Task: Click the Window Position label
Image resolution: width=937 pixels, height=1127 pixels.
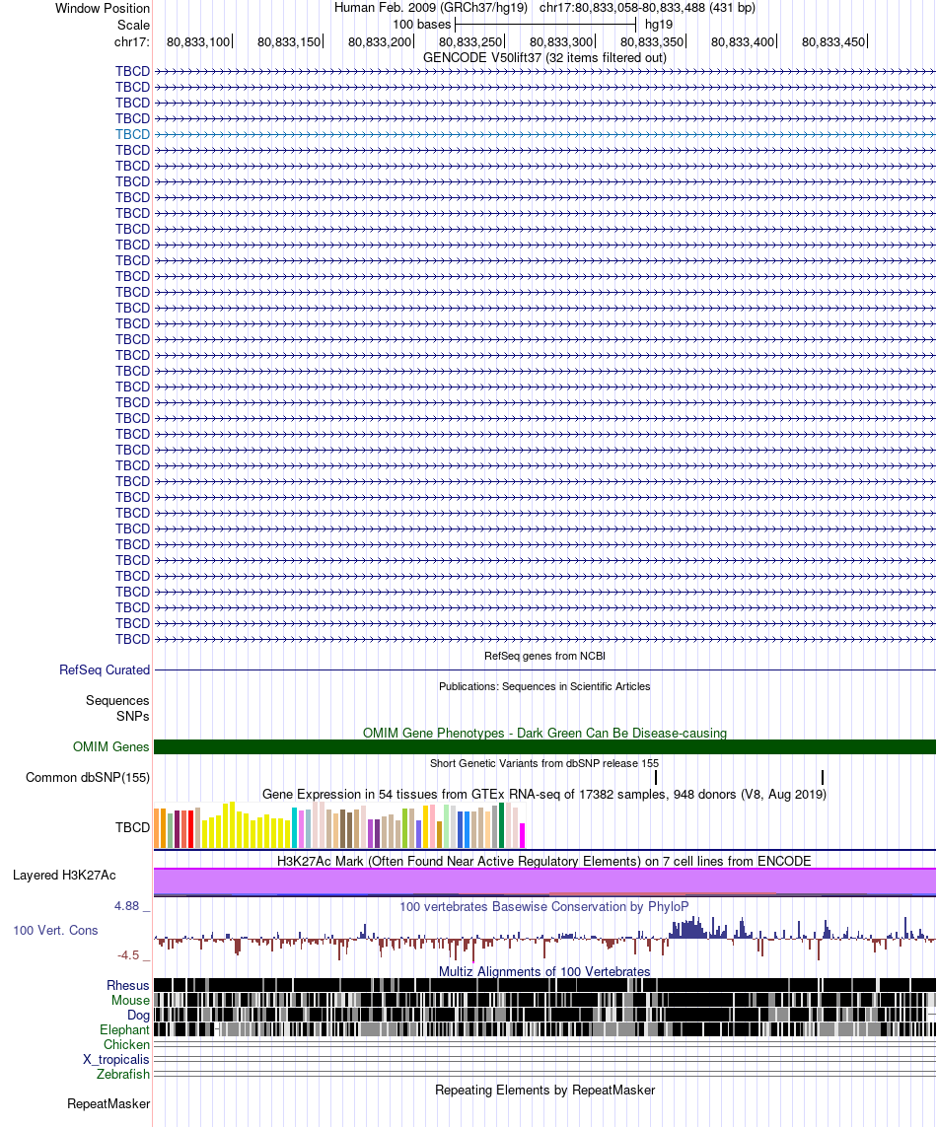Action: (x=103, y=9)
